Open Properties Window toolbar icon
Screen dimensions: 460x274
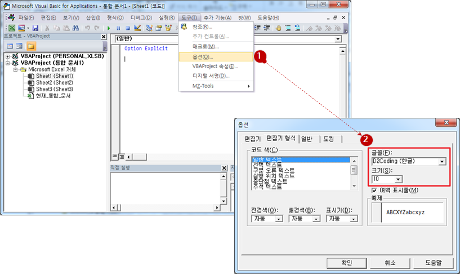pyautogui.click(x=159, y=28)
